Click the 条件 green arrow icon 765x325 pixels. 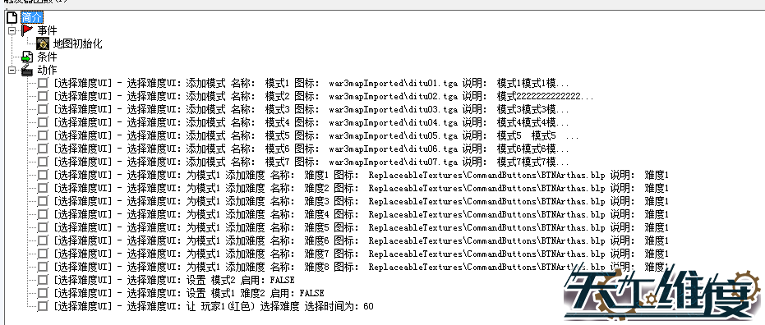click(27, 57)
